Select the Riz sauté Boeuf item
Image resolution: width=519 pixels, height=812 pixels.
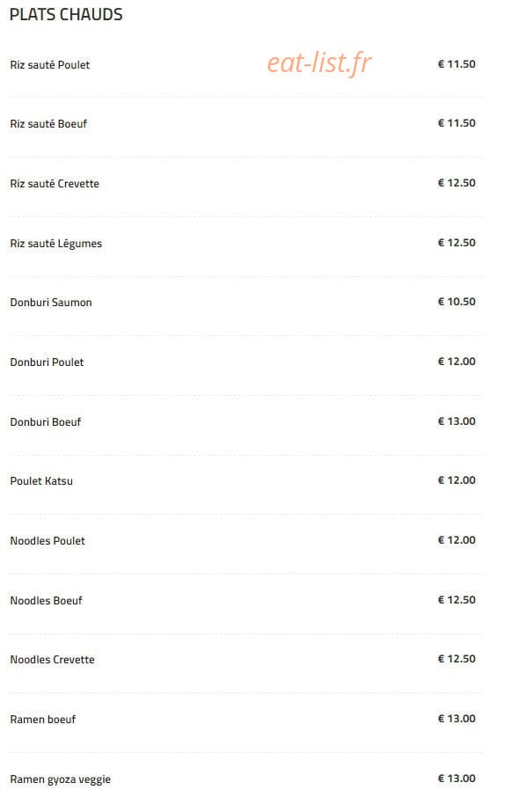tap(48, 124)
